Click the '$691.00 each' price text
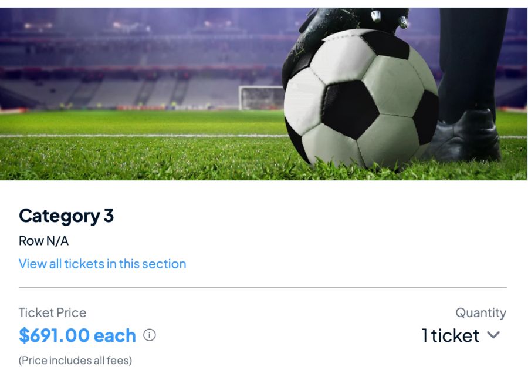The height and width of the screenshot is (390, 528). [76, 335]
